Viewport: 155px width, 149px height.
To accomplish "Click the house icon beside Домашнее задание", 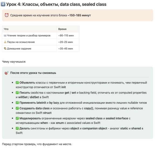I will point(5,48).
